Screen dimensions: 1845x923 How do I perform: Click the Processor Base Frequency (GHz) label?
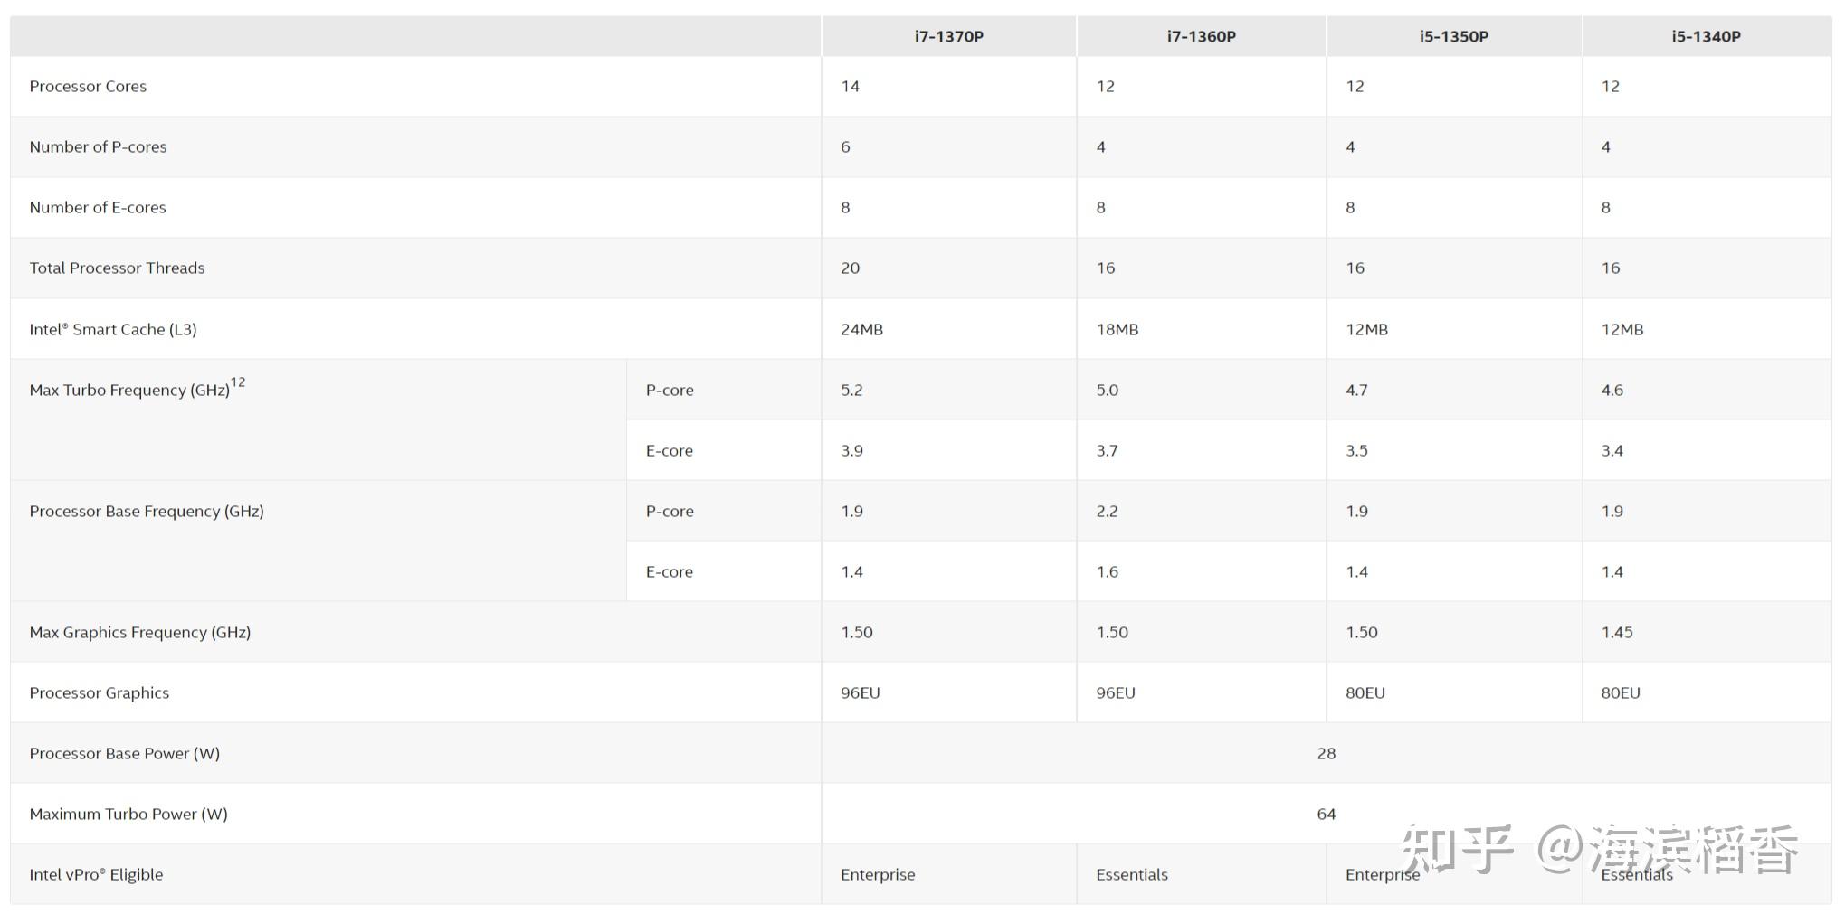click(x=146, y=512)
